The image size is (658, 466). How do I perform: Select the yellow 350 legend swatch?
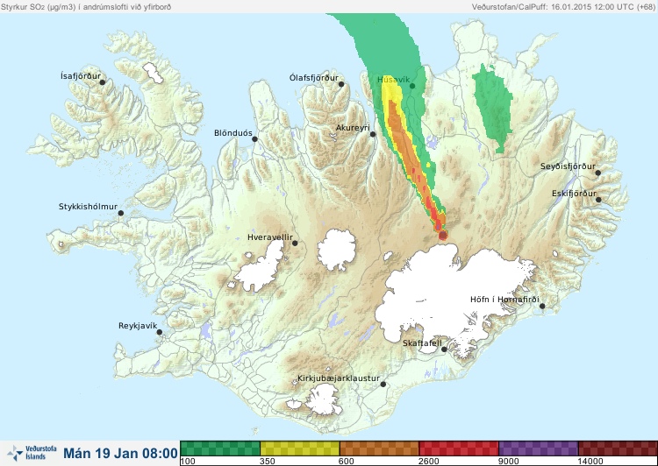pos(300,448)
